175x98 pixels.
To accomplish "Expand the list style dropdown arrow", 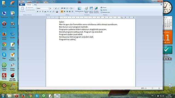I will 69,8.
